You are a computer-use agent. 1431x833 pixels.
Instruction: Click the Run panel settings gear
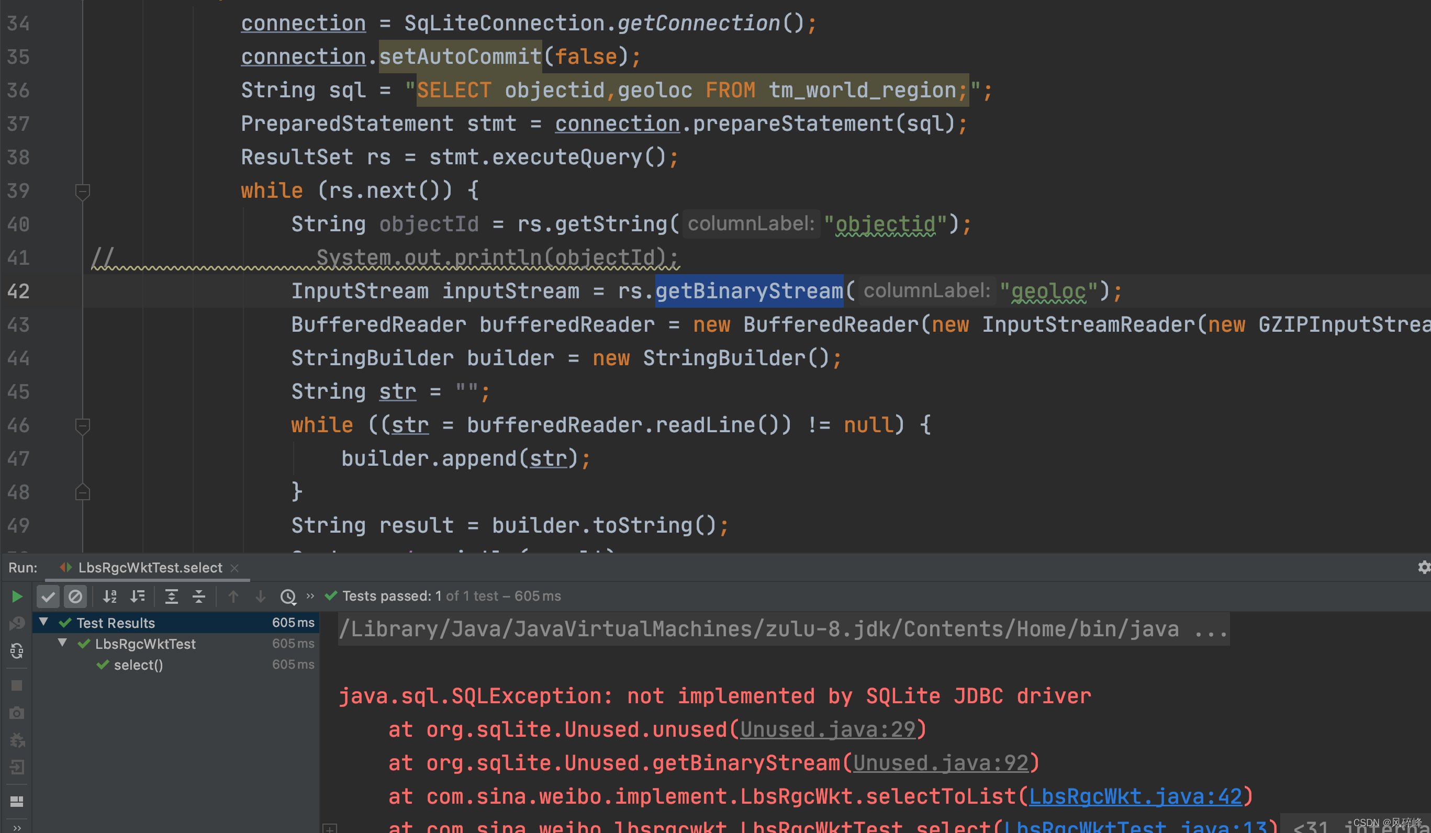pos(1423,567)
